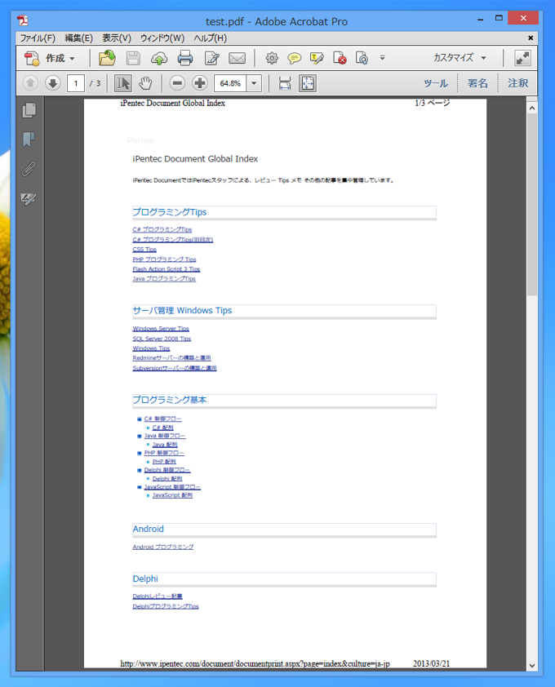Open the page thumbnails panel
The width and height of the screenshot is (555, 687).
click(29, 110)
